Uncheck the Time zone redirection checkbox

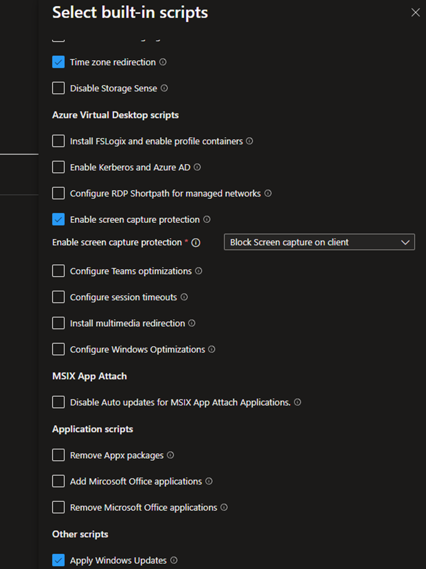pos(58,62)
